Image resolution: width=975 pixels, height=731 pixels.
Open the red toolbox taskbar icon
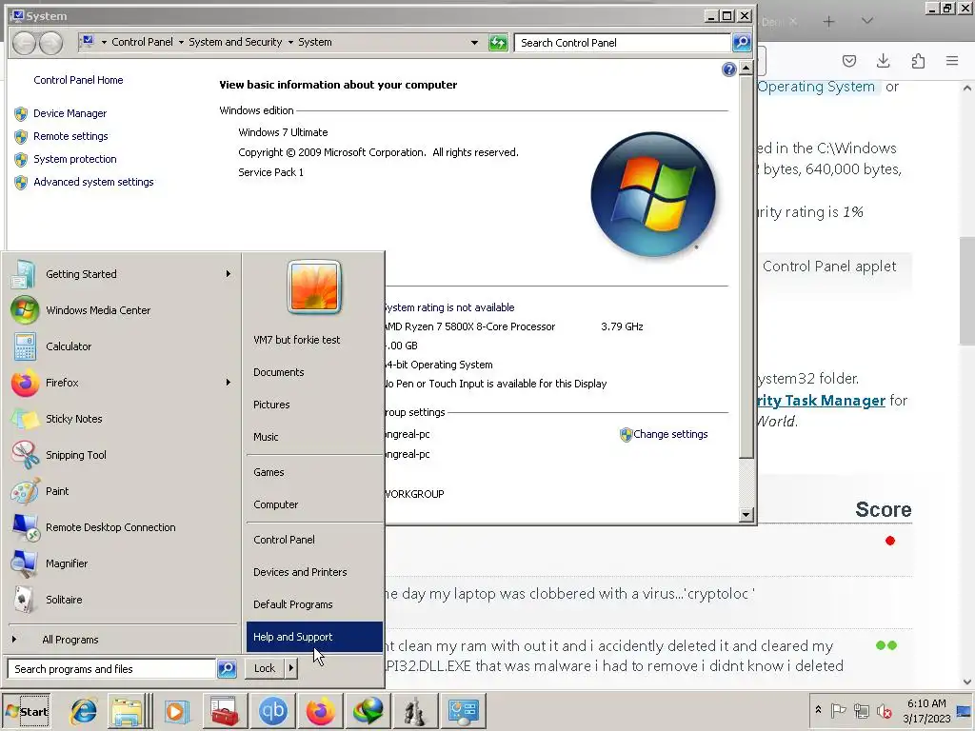pos(225,711)
